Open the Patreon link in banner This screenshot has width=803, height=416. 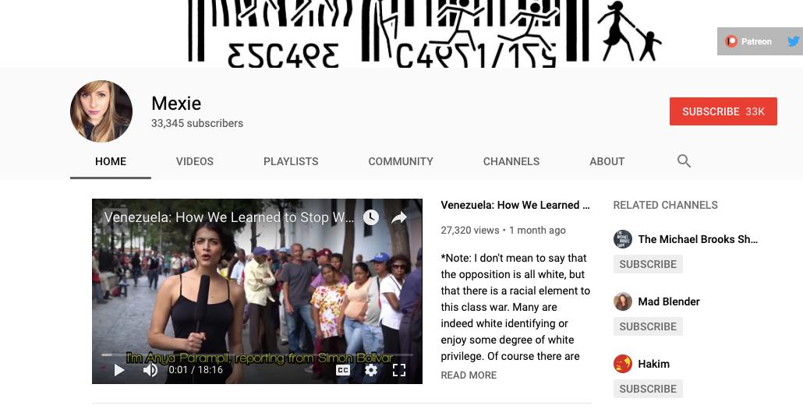(748, 41)
